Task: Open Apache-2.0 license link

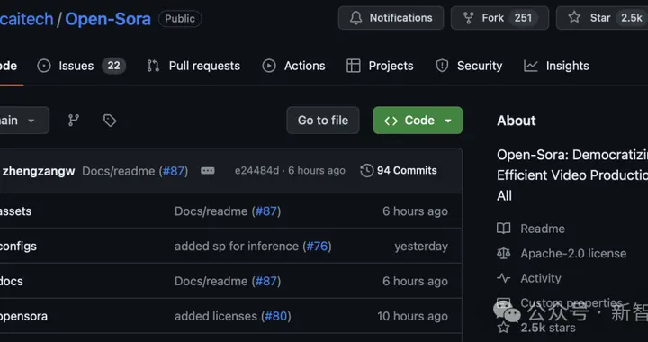Action: (x=573, y=253)
